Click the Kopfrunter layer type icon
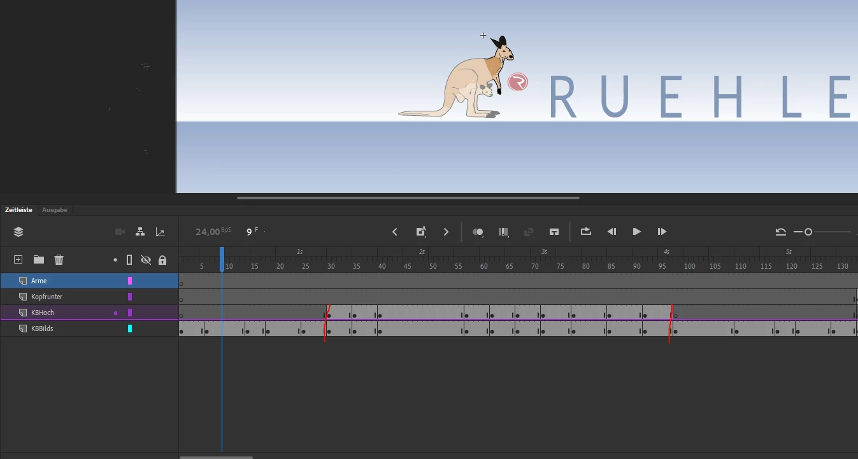 pos(22,297)
